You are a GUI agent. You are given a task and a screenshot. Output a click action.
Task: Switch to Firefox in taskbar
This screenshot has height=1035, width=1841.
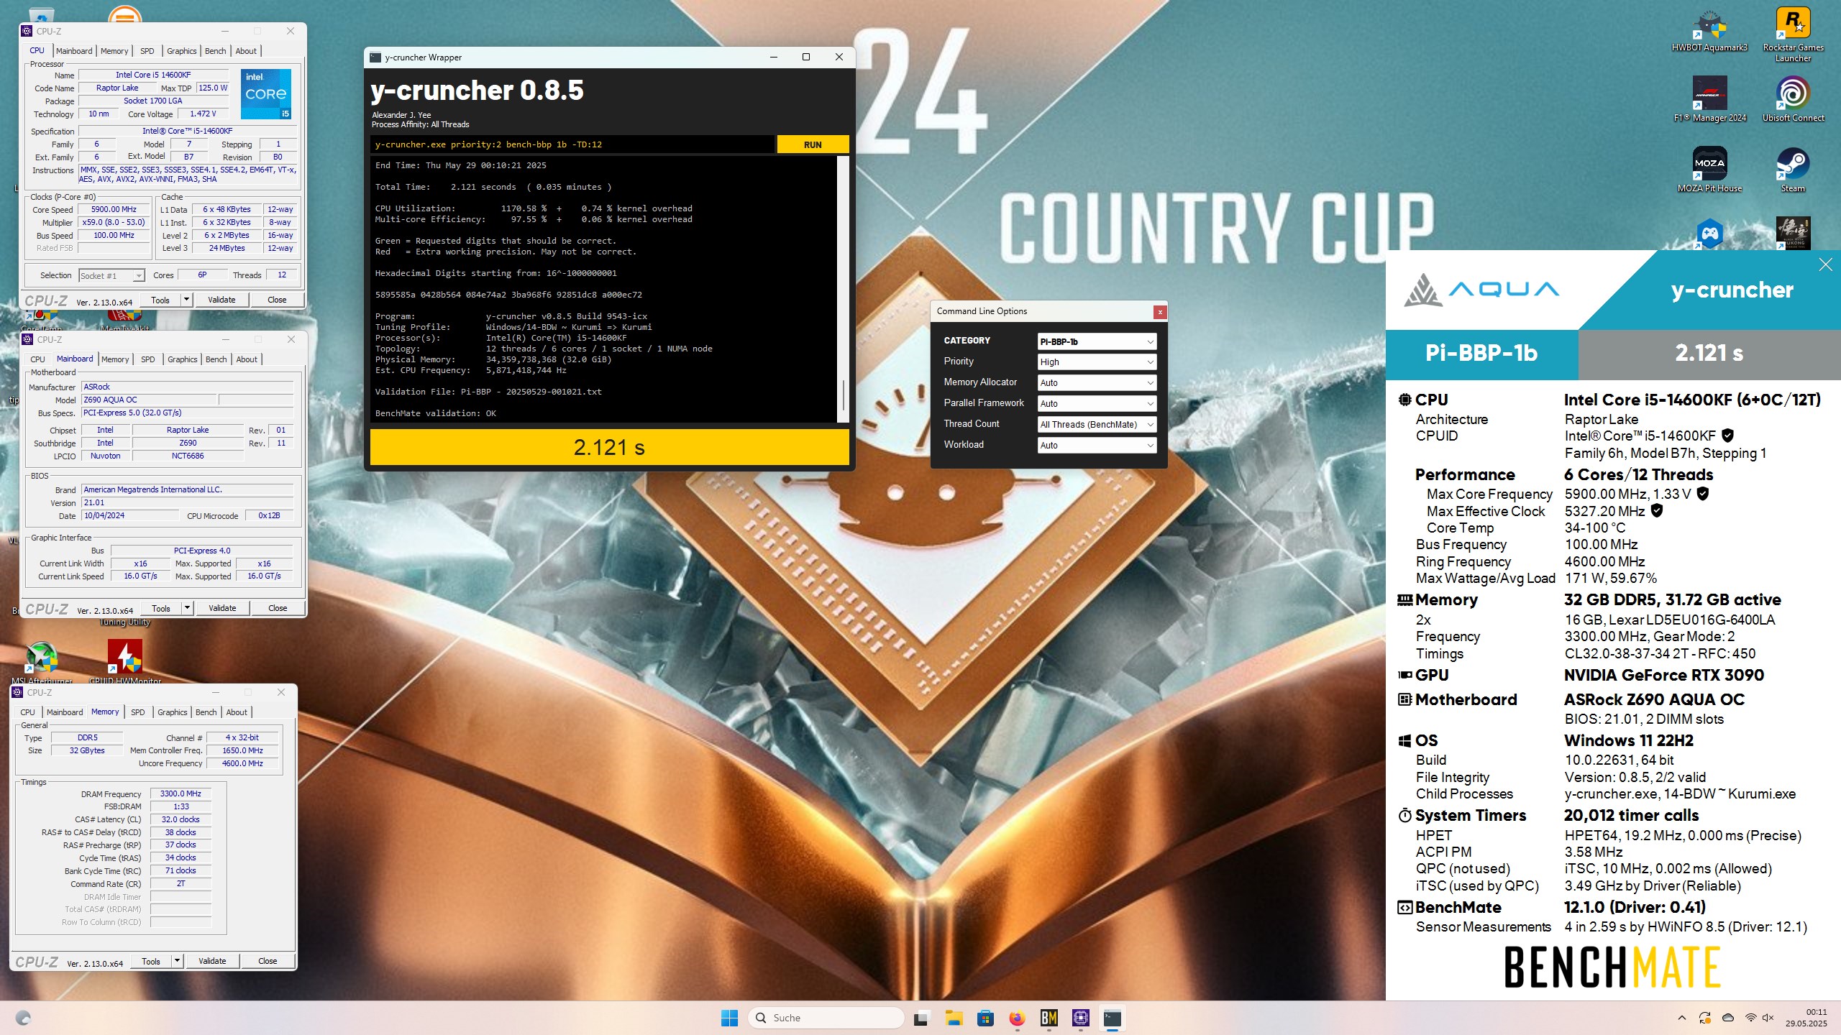click(x=1017, y=1018)
